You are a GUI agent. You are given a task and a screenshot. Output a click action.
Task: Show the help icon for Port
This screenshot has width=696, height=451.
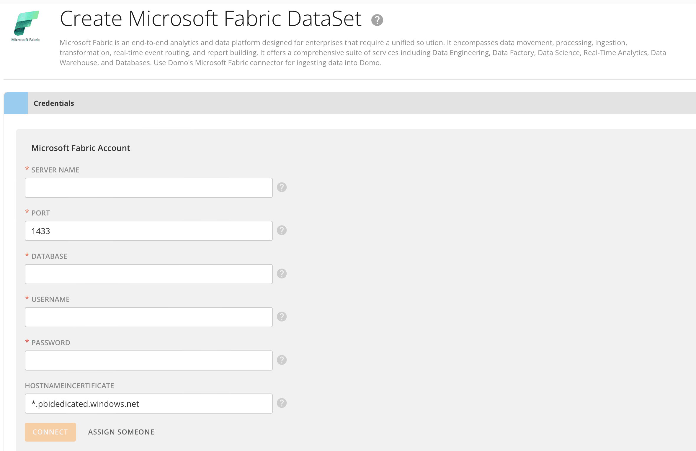pos(282,230)
